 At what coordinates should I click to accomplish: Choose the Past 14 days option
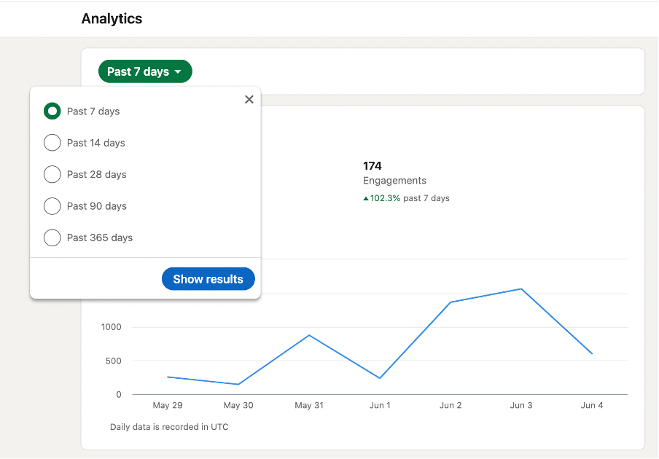[52, 143]
